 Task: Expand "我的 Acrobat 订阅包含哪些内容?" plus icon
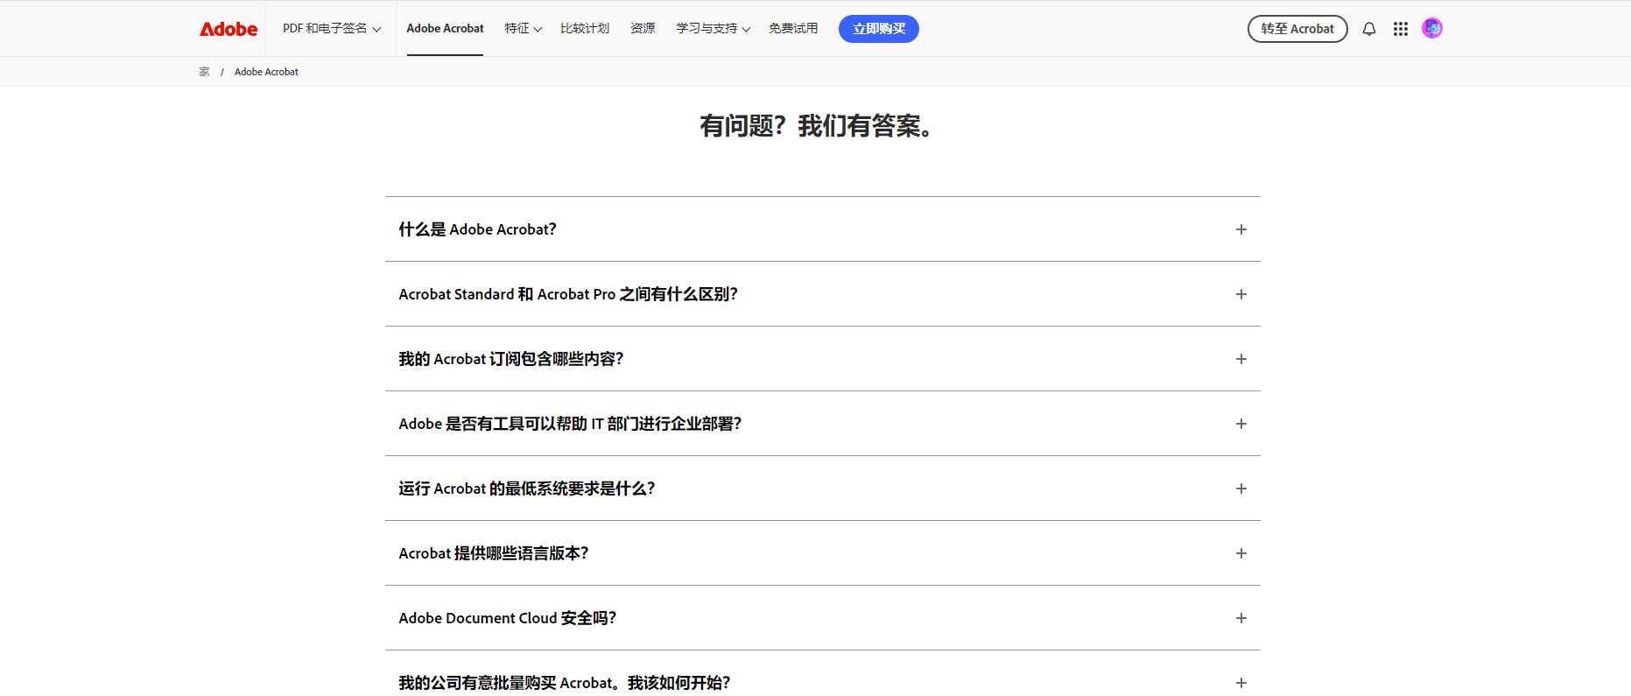1241,359
